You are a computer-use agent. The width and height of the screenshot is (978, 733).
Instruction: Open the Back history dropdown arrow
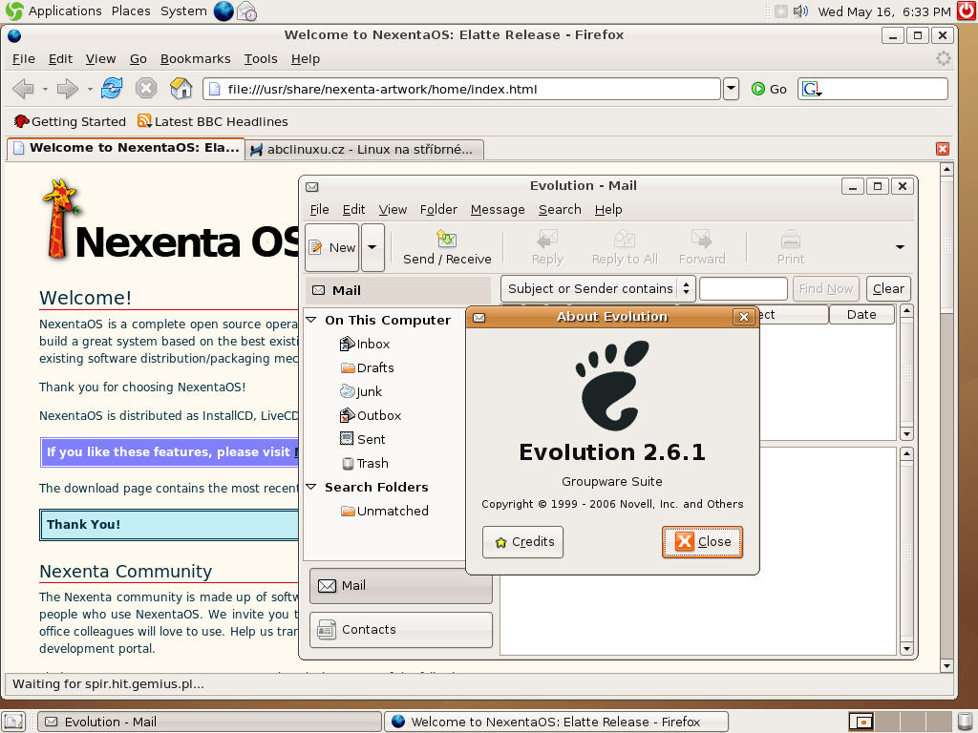coord(45,90)
